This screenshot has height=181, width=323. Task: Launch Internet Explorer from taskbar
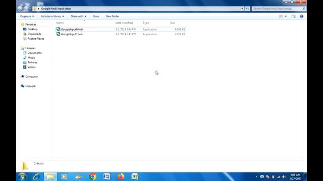click(36, 176)
